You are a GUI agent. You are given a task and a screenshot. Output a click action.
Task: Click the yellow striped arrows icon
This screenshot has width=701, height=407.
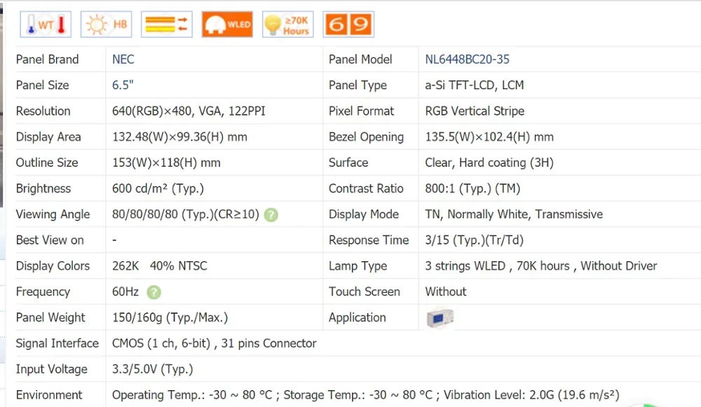(166, 23)
